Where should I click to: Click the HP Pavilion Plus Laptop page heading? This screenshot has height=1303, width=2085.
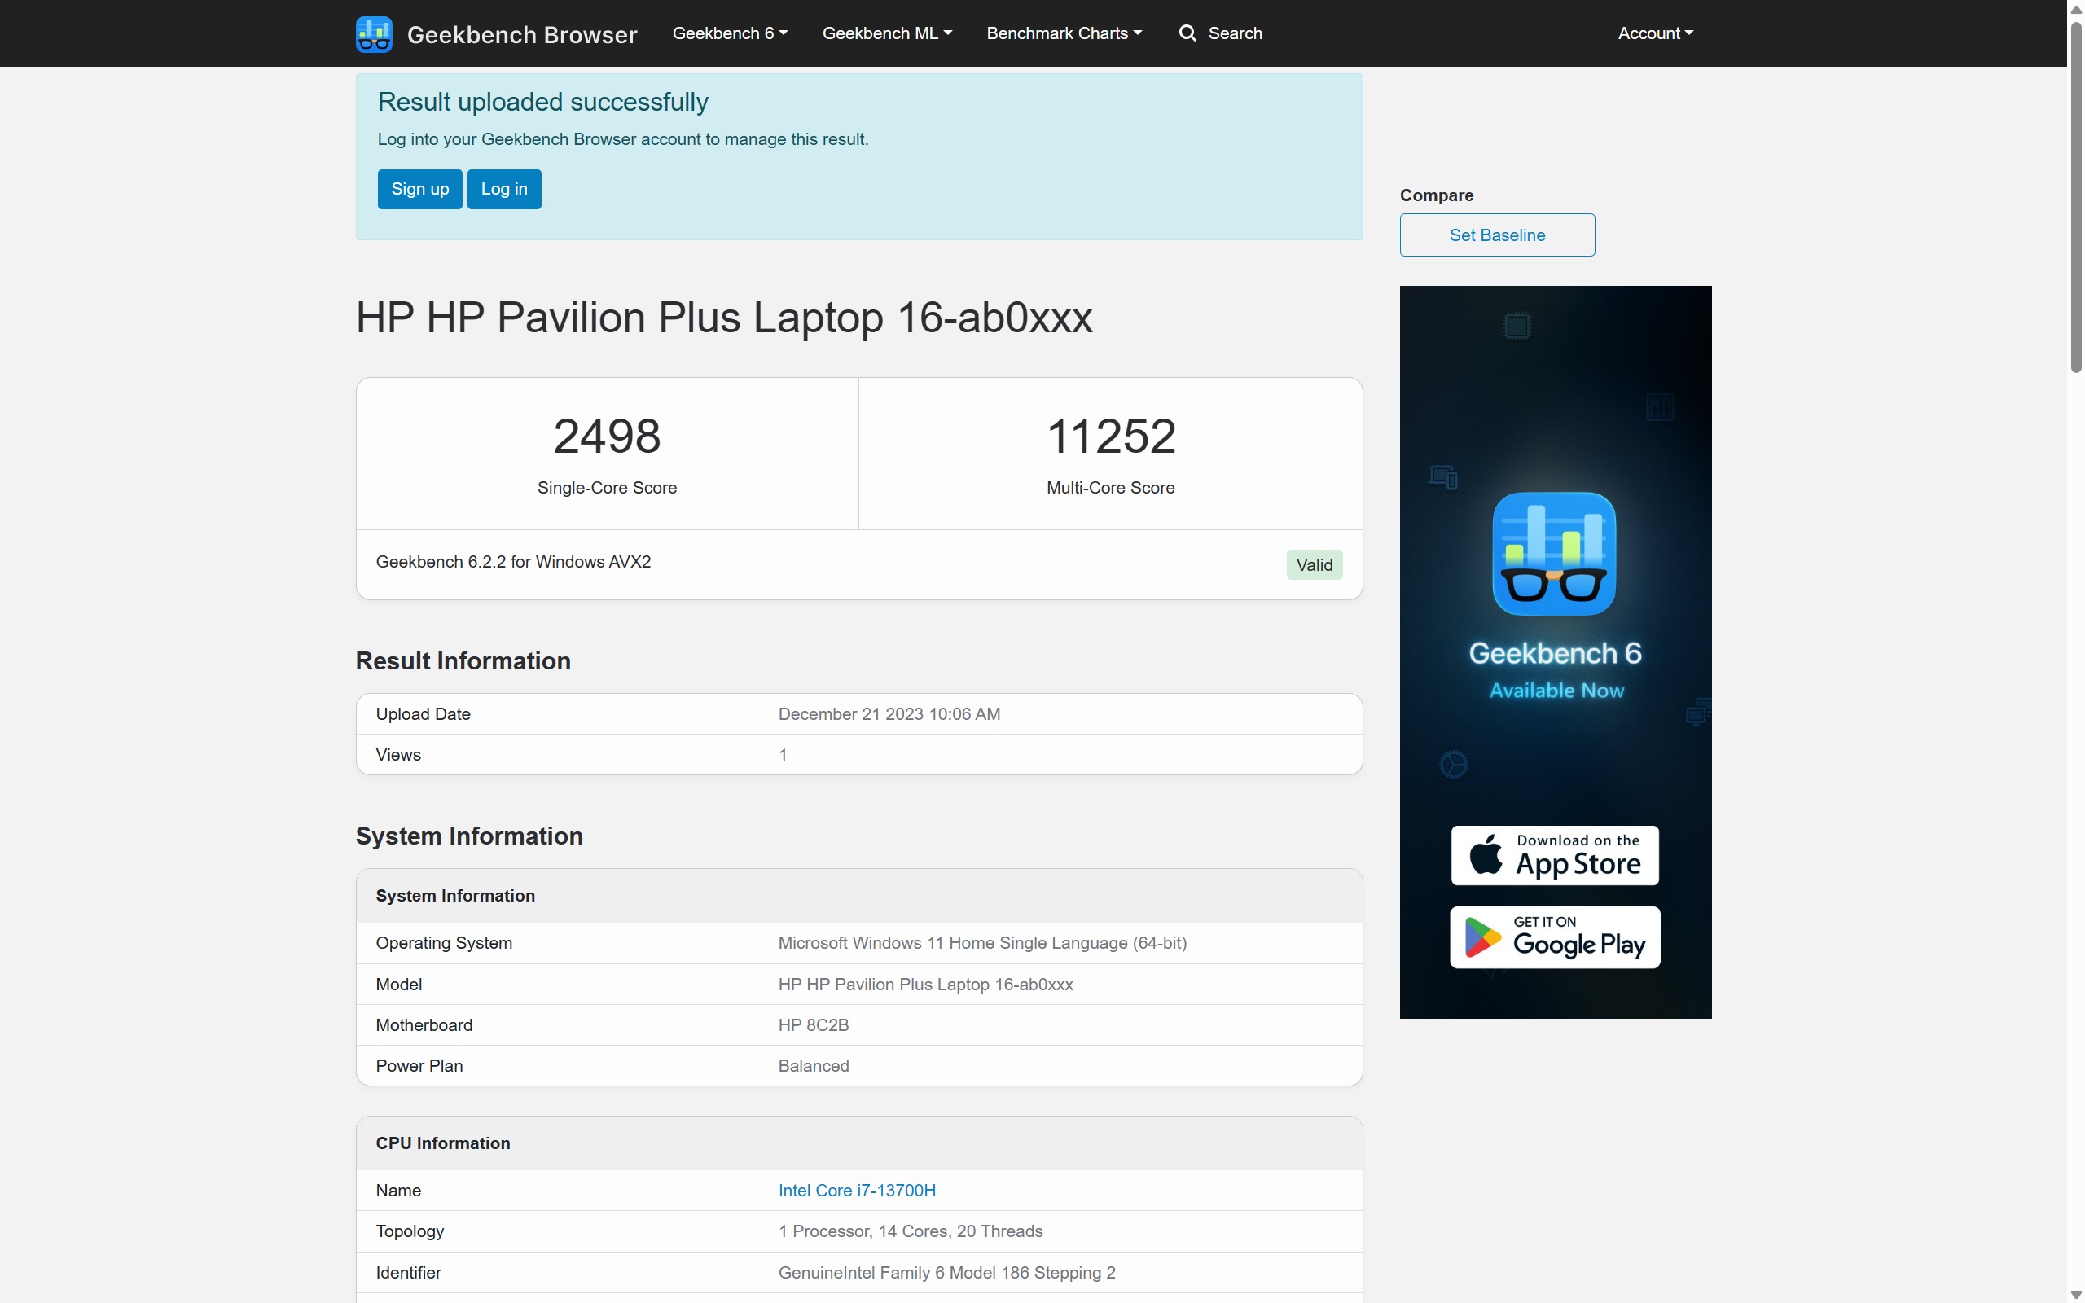point(724,317)
